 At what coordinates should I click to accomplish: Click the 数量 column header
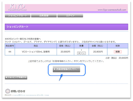tap(81, 46)
